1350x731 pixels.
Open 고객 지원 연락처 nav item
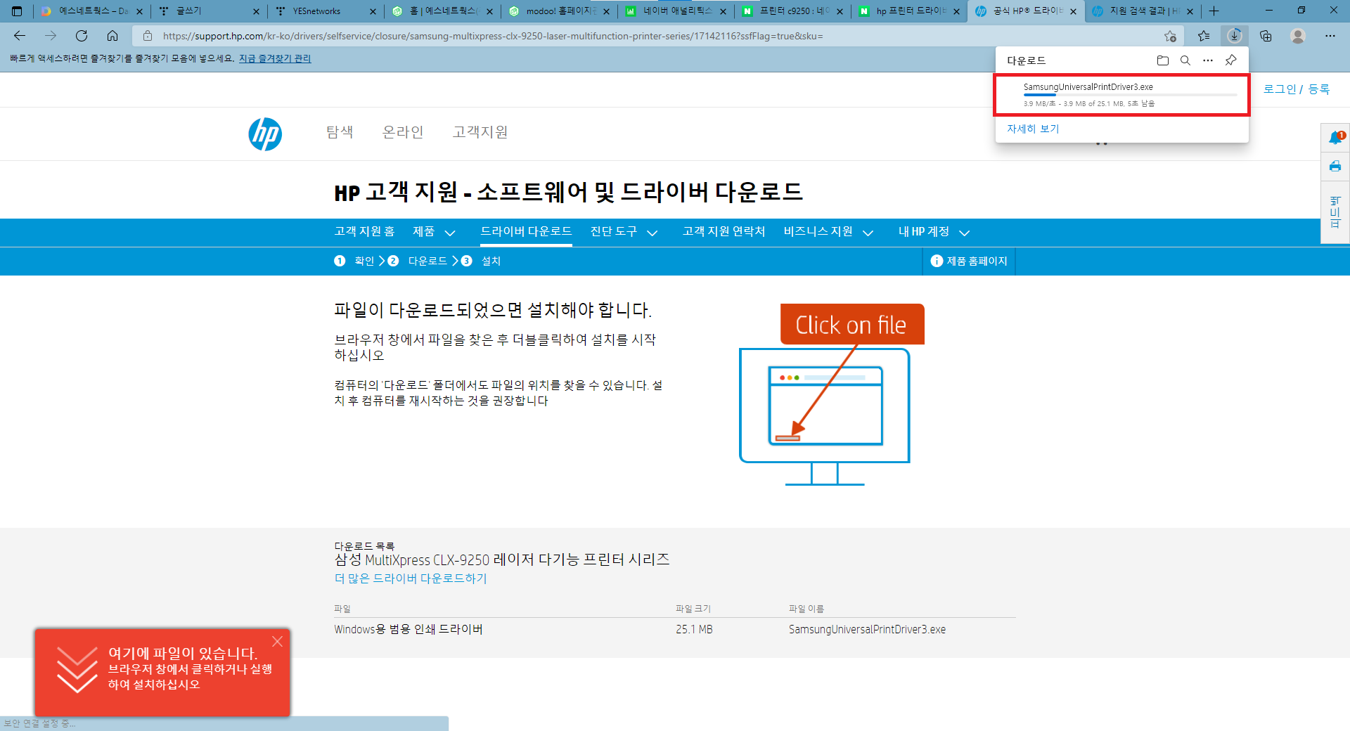pos(724,231)
